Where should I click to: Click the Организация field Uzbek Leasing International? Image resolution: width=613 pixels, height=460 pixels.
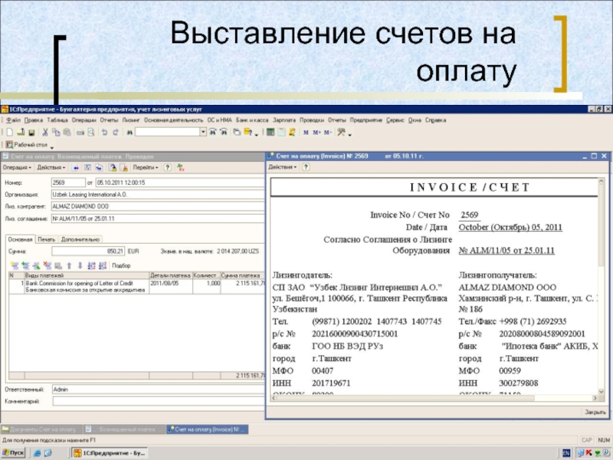tap(158, 195)
